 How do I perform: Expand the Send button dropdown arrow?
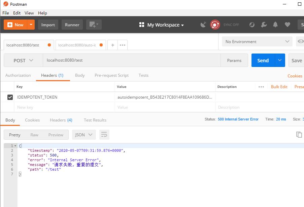[x=280, y=60]
